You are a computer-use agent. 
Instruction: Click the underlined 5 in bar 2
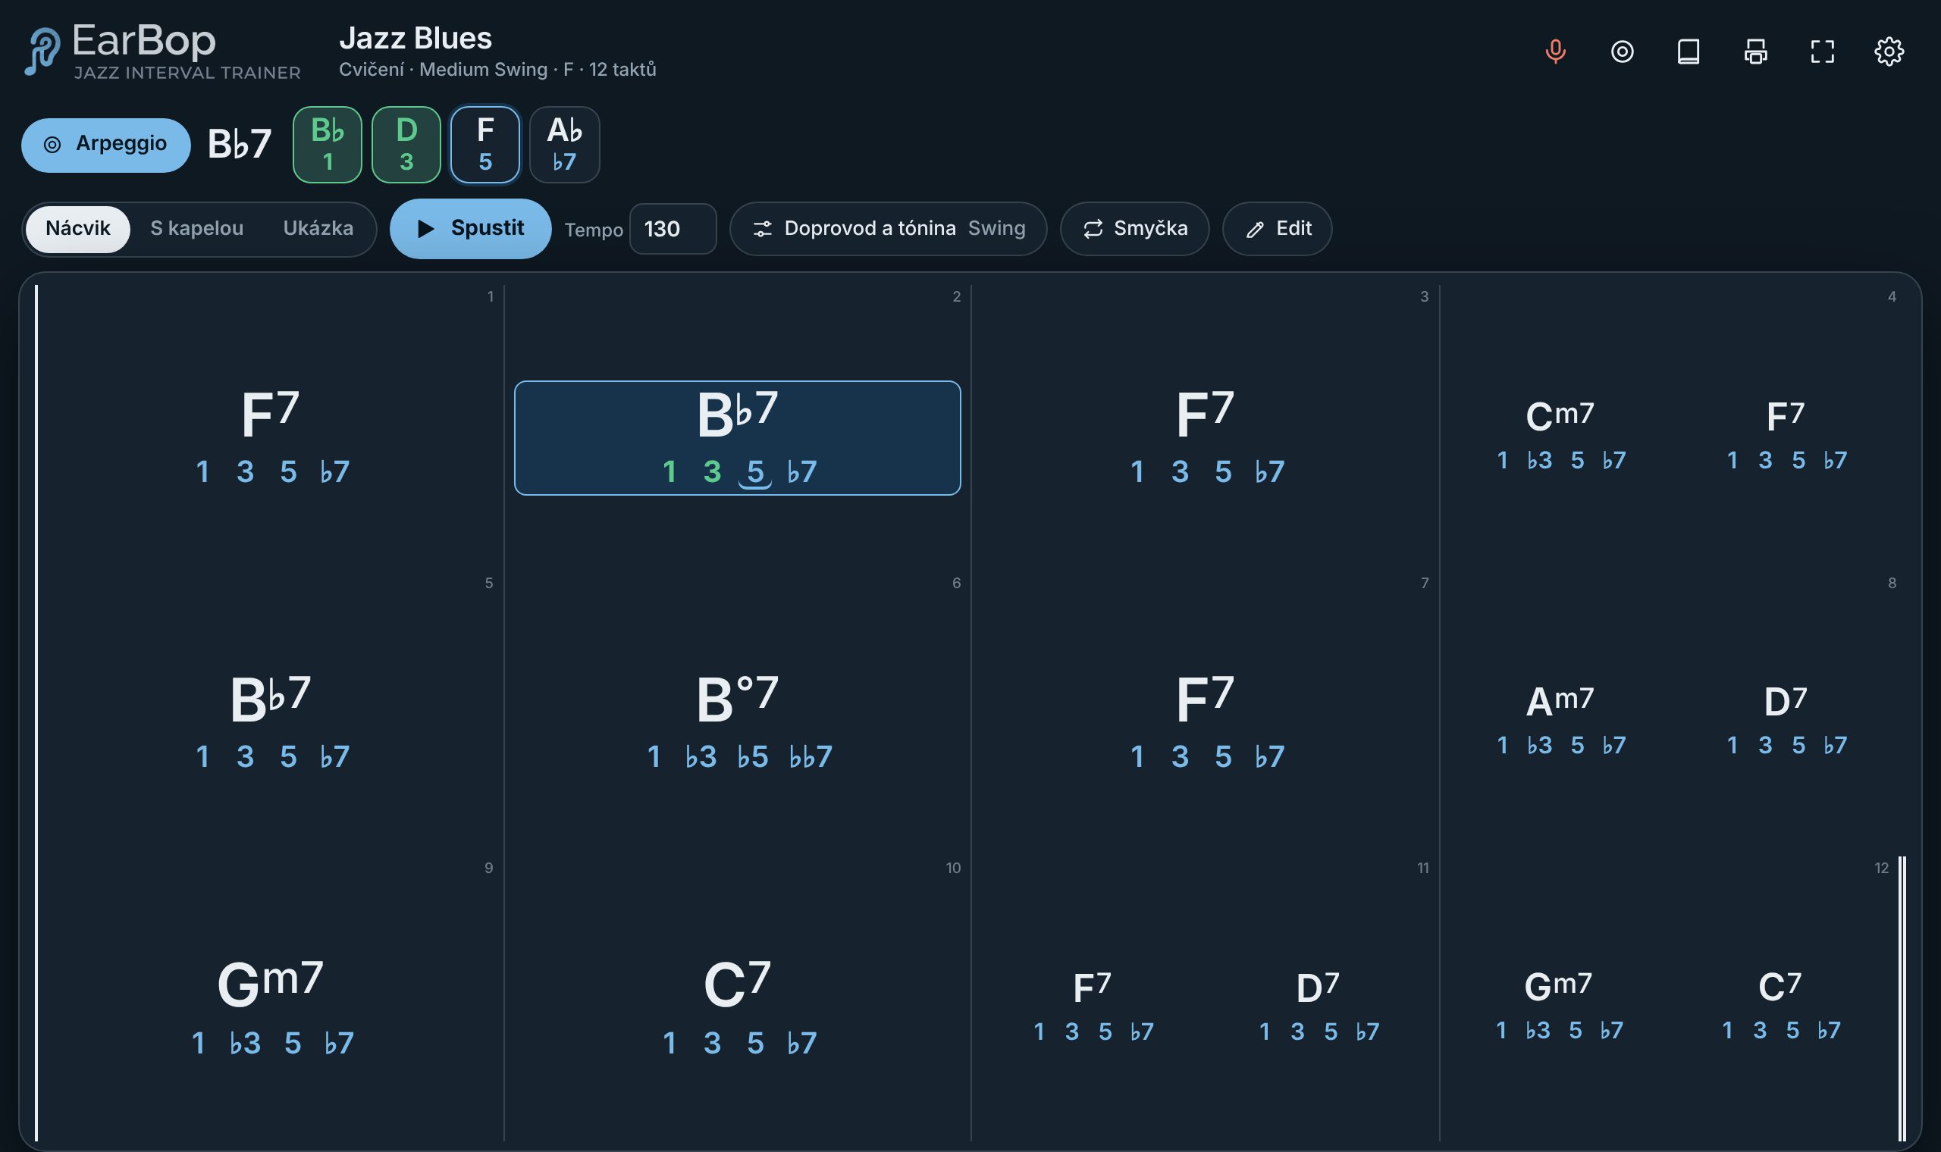[x=754, y=472]
